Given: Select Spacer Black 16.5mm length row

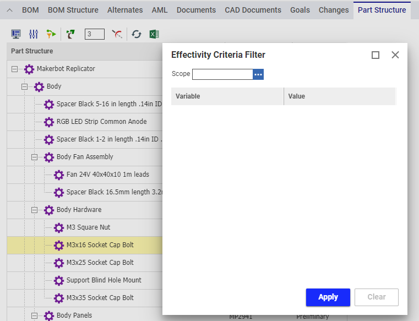Looking at the screenshot, I should tap(85, 193).
